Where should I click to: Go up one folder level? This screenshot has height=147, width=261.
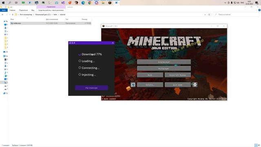point(13,15)
